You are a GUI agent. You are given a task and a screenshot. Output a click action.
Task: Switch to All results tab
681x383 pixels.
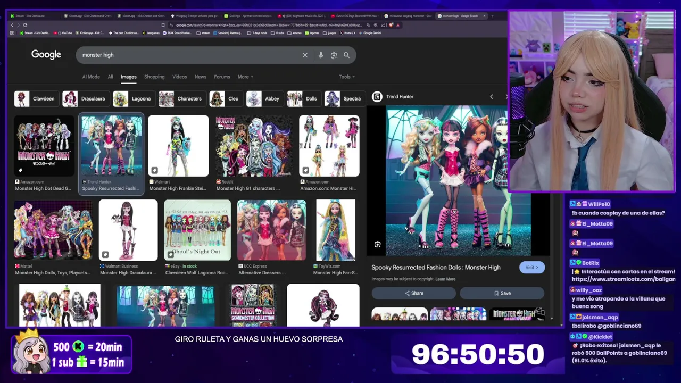[x=110, y=77]
